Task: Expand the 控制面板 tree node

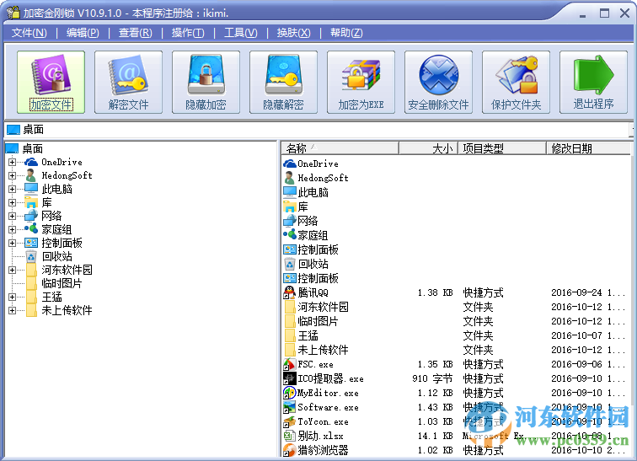Action: 12,243
